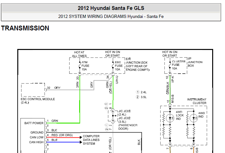Click the BLU wire label at pin 5

point(54,140)
